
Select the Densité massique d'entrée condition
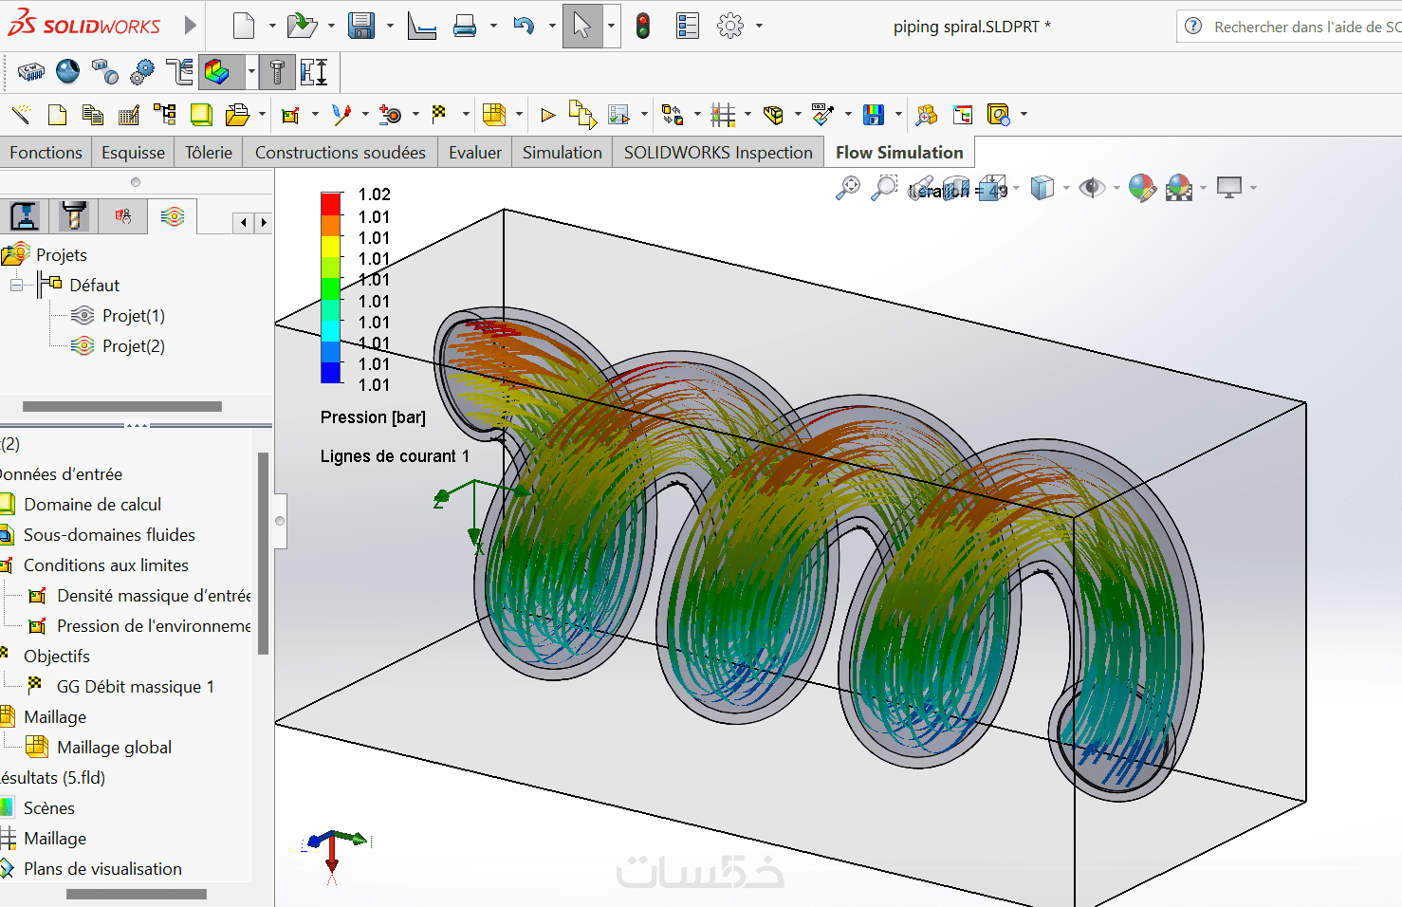[x=154, y=596]
